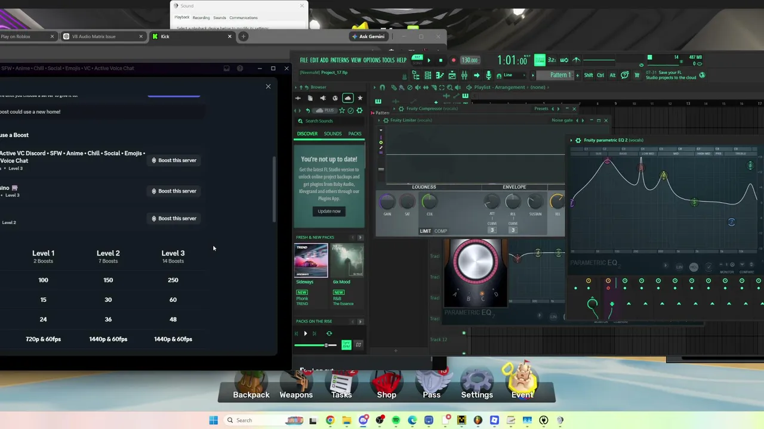Image resolution: width=764 pixels, height=429 pixels.
Task: Click the Ask Gemini button
Action: coord(368,36)
